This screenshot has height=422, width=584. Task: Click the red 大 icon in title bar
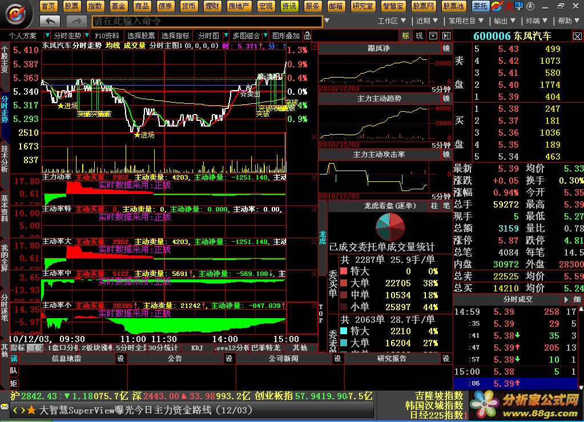509,6
